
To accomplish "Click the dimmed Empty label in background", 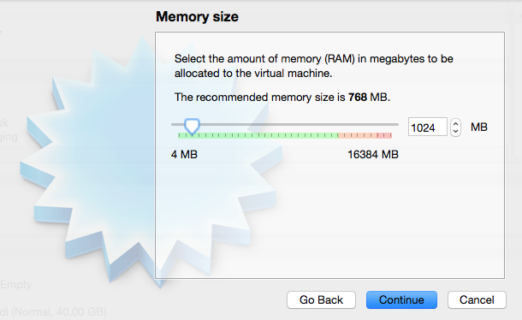I will [x=15, y=285].
